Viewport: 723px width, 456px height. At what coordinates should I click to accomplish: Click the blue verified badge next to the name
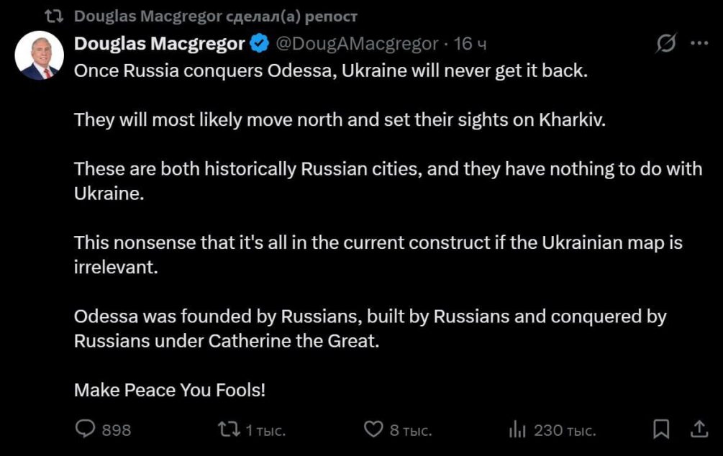tap(258, 43)
